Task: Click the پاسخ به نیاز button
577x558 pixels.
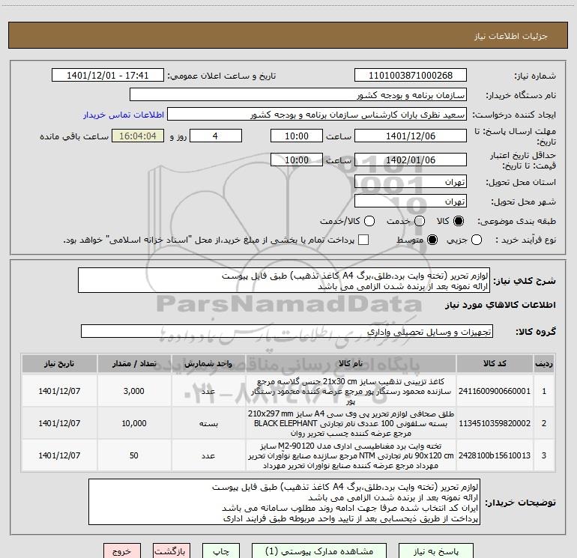Action: point(436,551)
